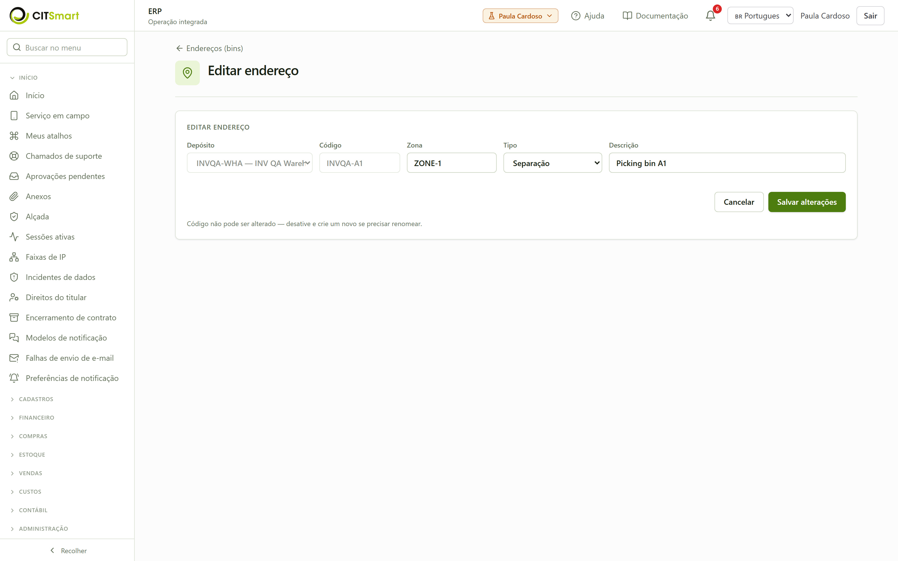This screenshot has width=898, height=561.
Task: Click the Alçada shield icon
Action: pos(14,217)
